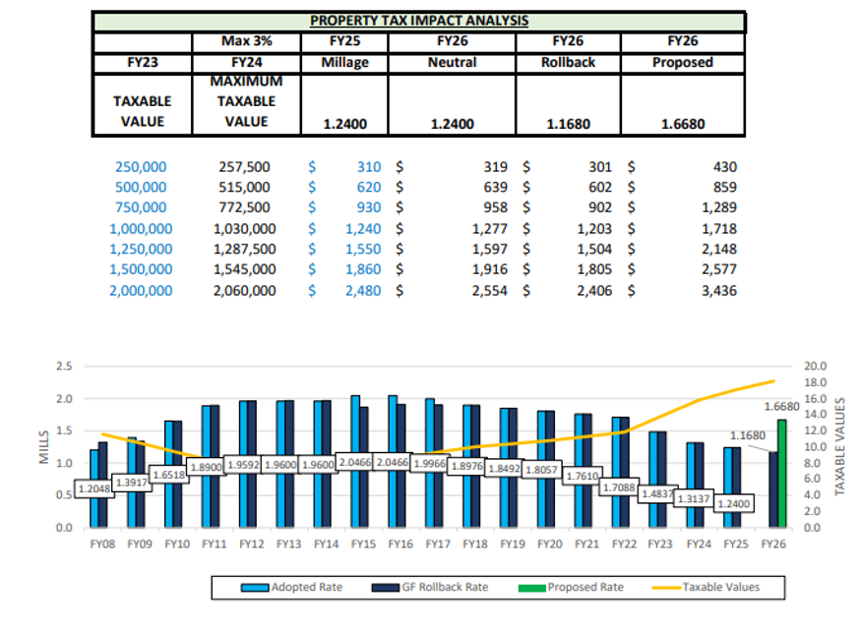
Task: Select the 319 neutral tax amount
Action: tap(495, 167)
